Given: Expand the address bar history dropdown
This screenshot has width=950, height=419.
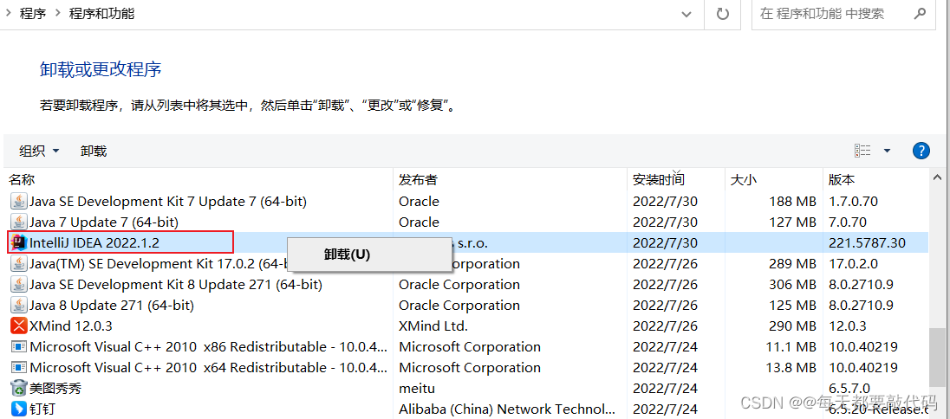Looking at the screenshot, I should pyautogui.click(x=686, y=13).
